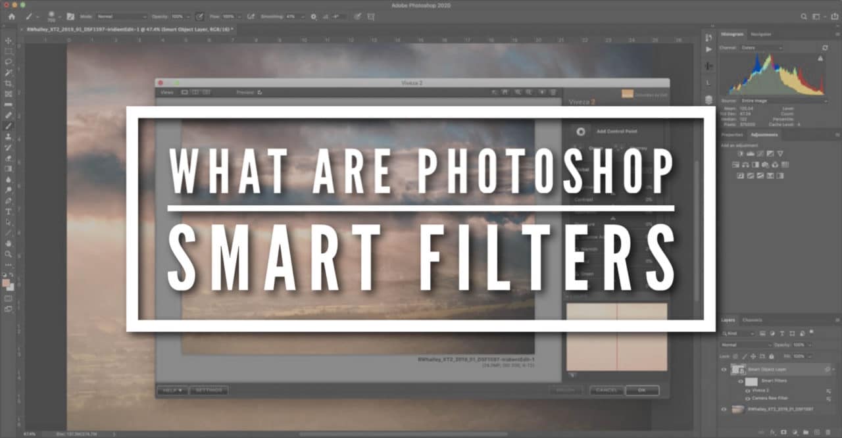Select the Move tool
Image resolution: width=842 pixels, height=438 pixels.
(9, 40)
